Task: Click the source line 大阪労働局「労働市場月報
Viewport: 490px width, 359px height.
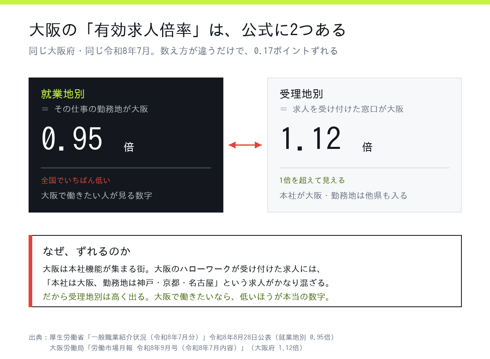Action: (176, 348)
